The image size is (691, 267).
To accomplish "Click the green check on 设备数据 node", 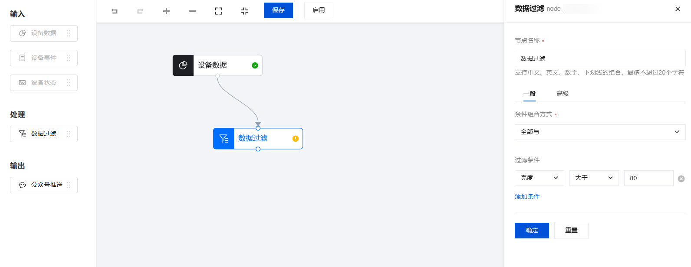I will [x=255, y=65].
